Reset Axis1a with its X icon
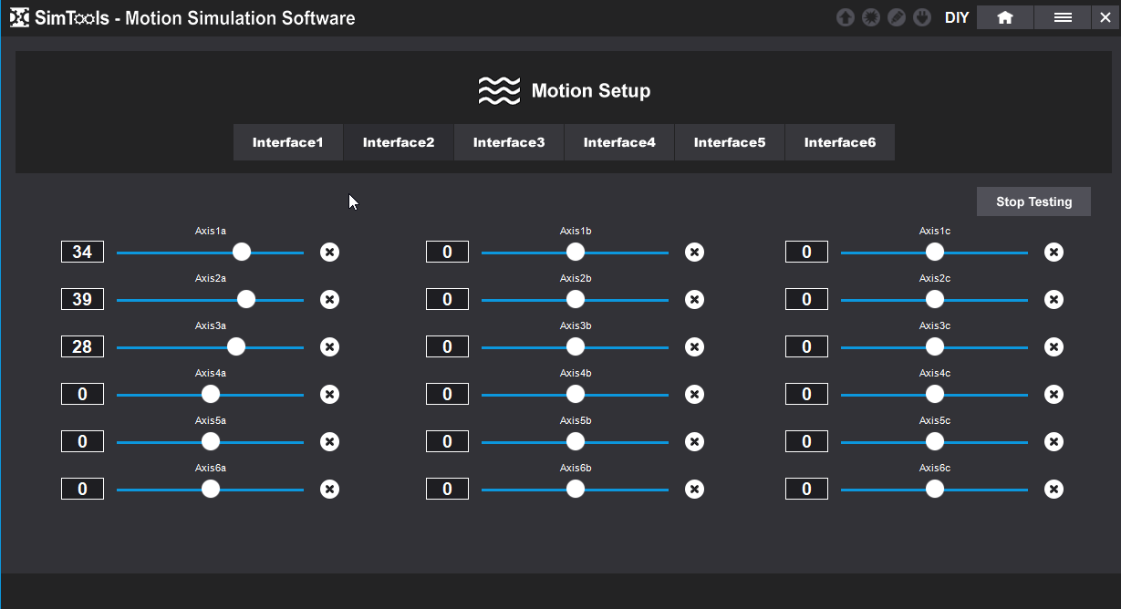1121x609 pixels. point(330,252)
